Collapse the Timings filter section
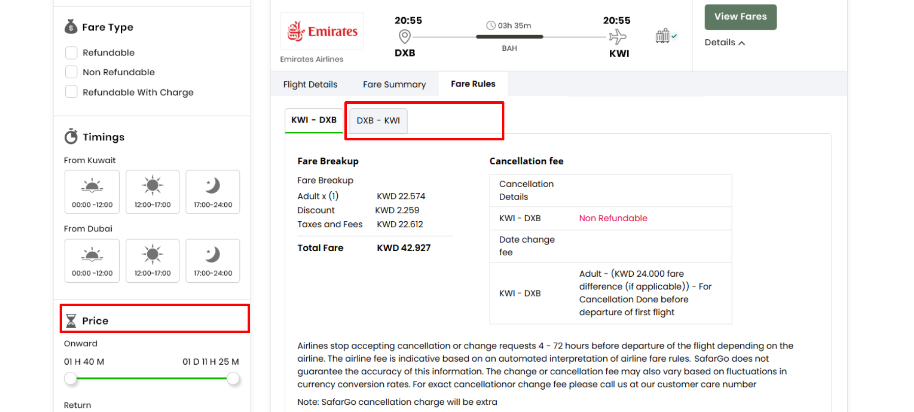 103,137
